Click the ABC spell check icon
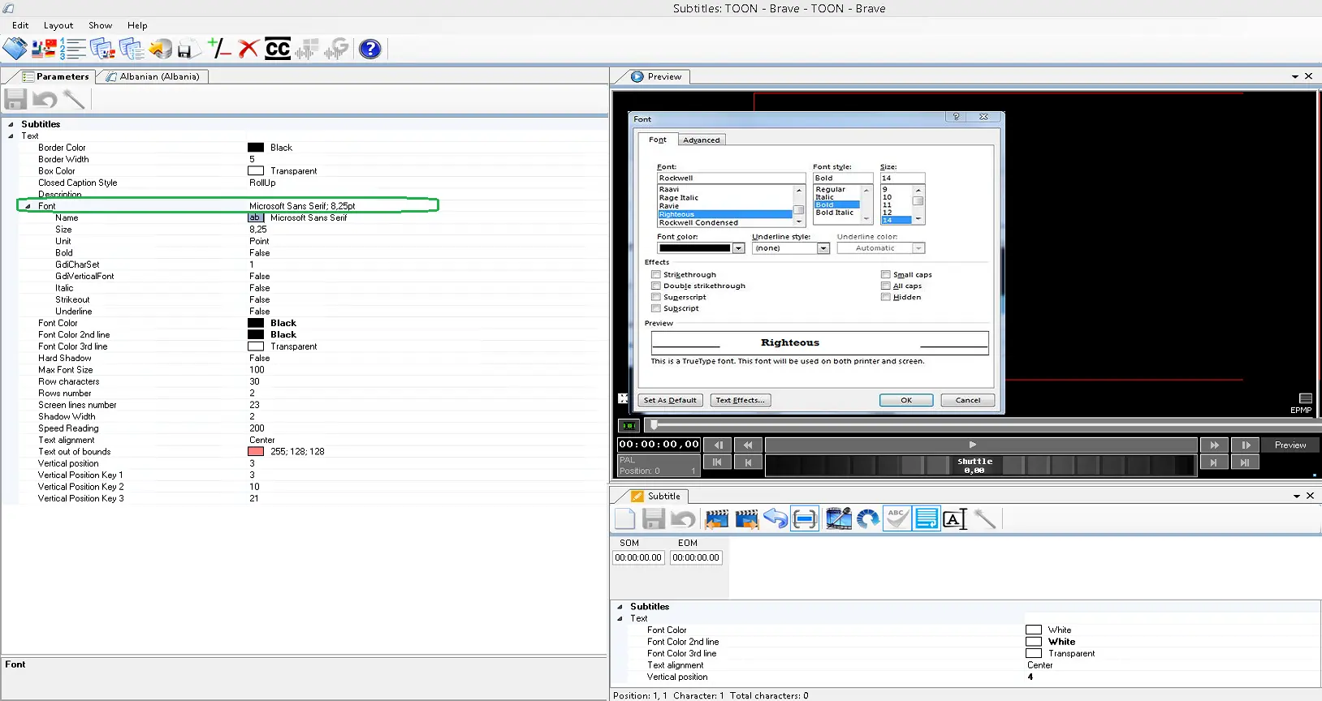The width and height of the screenshot is (1322, 701). click(896, 518)
